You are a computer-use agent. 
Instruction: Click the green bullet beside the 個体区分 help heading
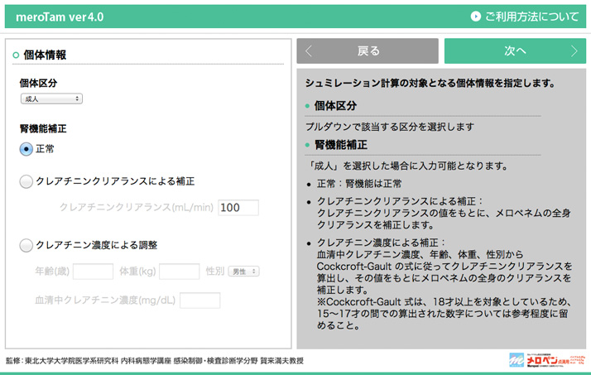(308, 107)
